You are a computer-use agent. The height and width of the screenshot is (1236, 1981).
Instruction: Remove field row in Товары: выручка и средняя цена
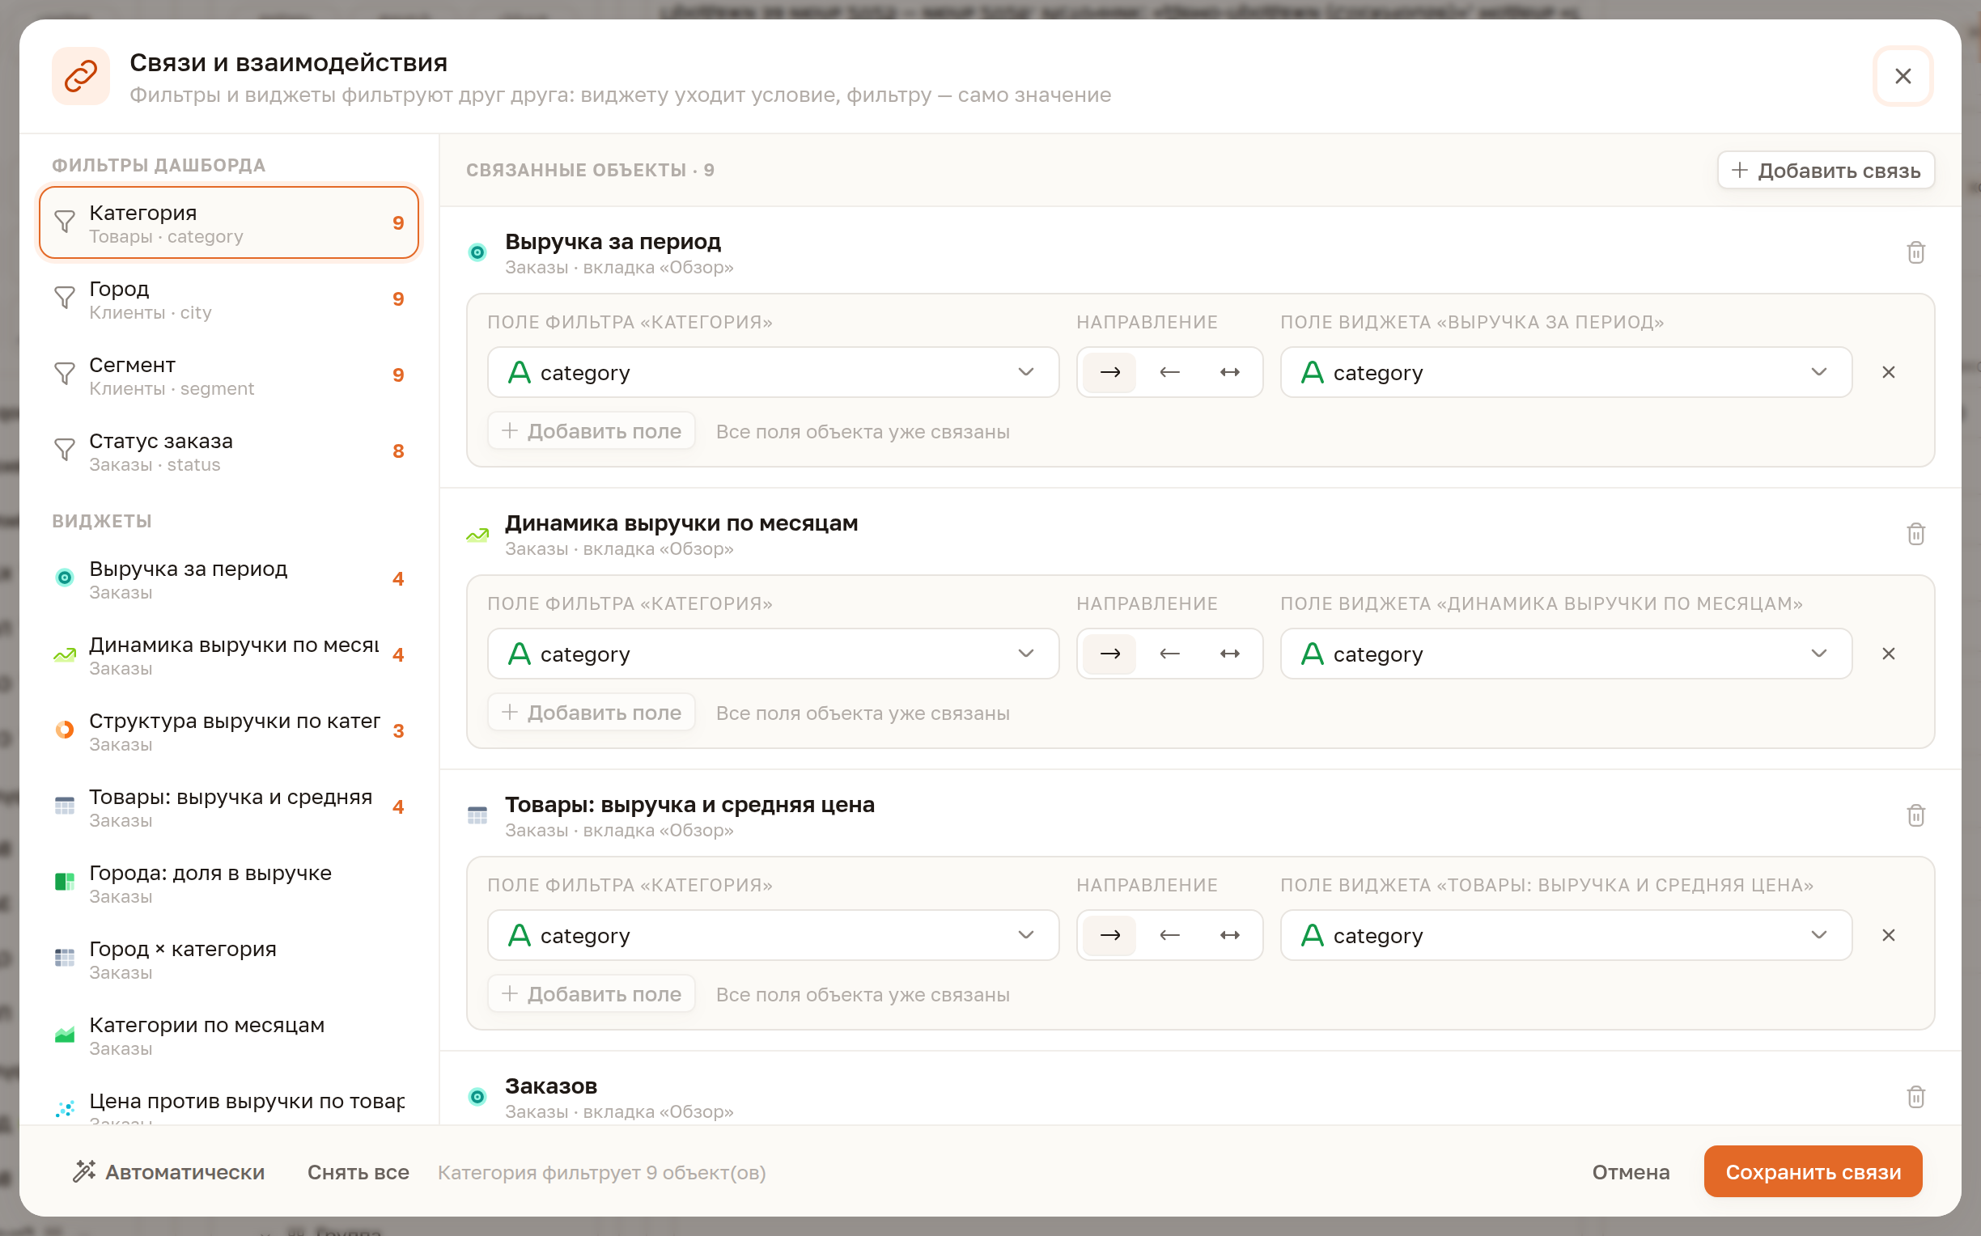pyautogui.click(x=1888, y=934)
